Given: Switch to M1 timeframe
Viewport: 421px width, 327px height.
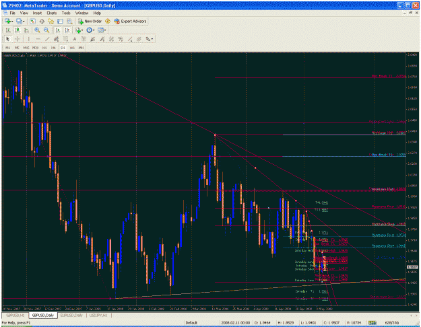Looking at the screenshot, I should click(x=8, y=48).
